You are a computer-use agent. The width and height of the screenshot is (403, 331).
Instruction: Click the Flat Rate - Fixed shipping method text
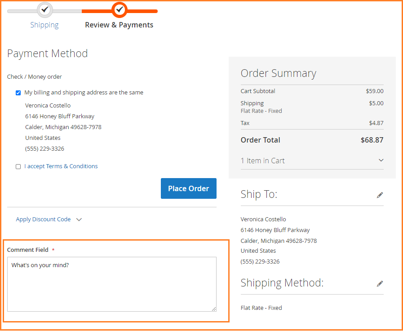point(261,308)
